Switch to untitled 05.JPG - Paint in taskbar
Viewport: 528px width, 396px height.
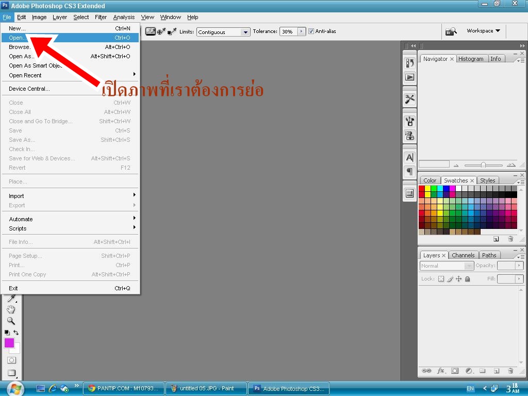pos(206,388)
